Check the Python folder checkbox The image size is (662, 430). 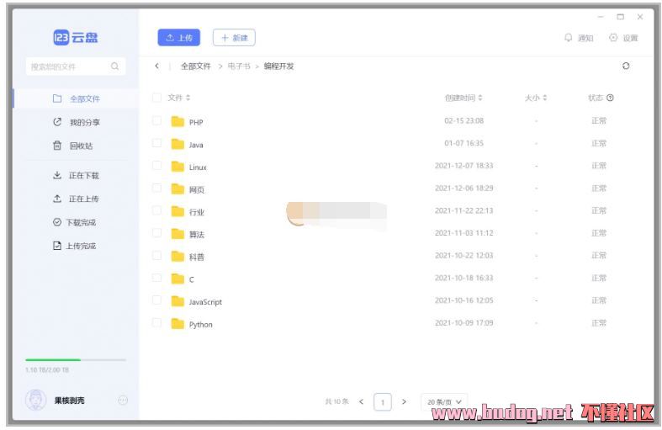(156, 323)
